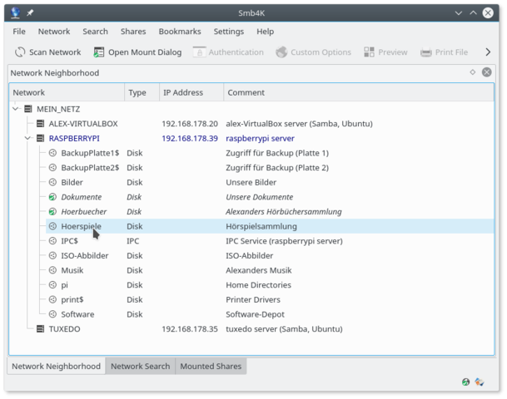Close the Network Neighborhood dock panel
The width and height of the screenshot is (507, 399).
(x=487, y=72)
